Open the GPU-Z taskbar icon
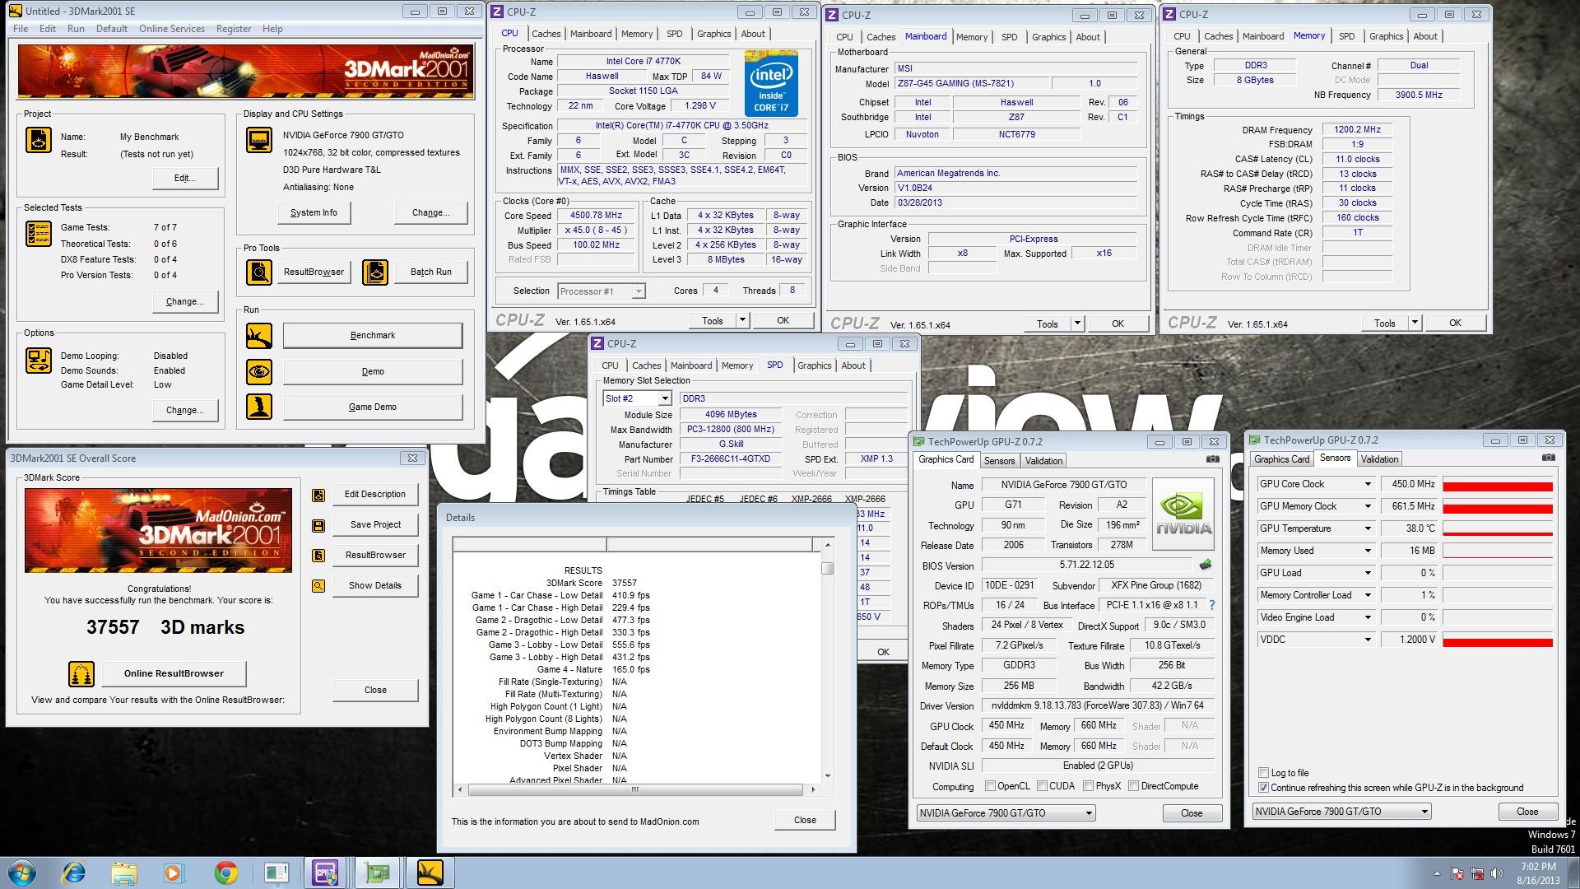The height and width of the screenshot is (889, 1580). point(377,873)
